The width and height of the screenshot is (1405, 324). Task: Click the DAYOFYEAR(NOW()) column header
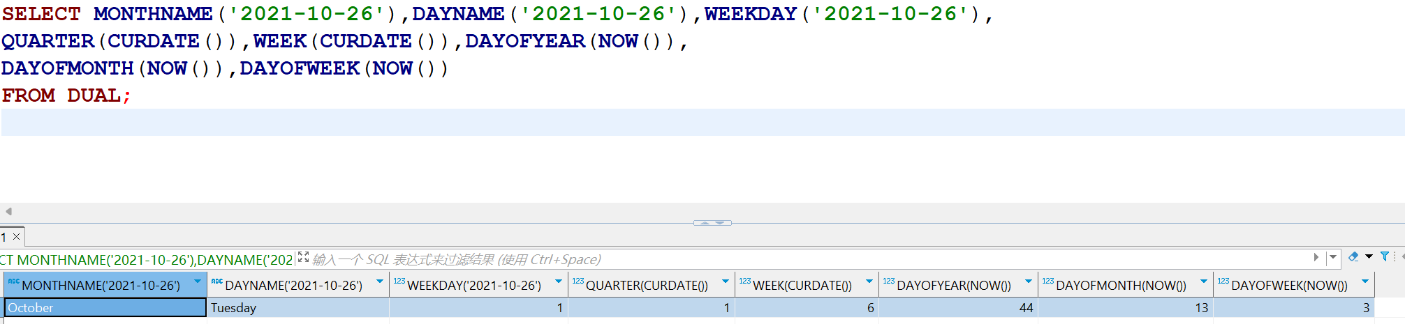pyautogui.click(x=953, y=286)
